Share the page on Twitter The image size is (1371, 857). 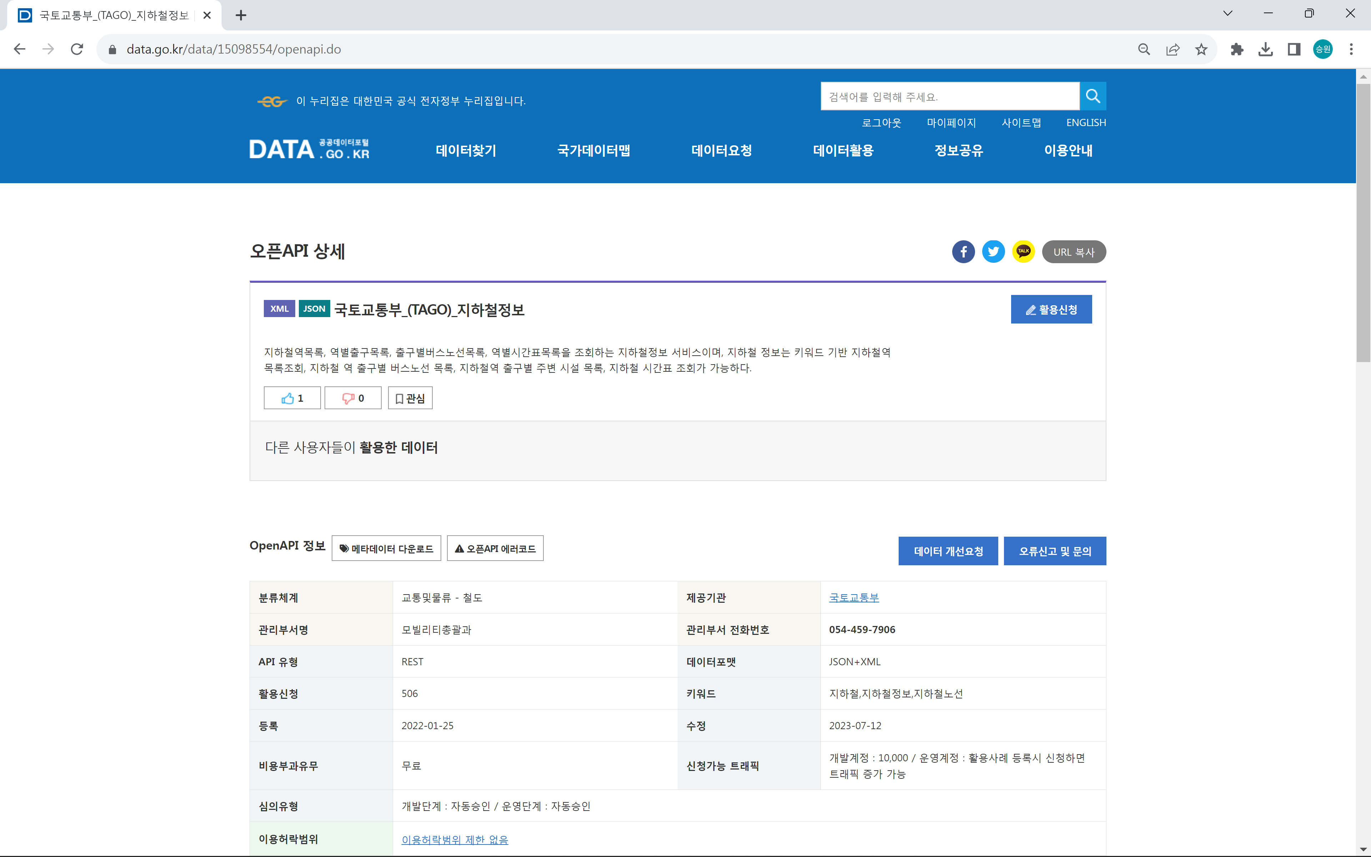(x=993, y=252)
